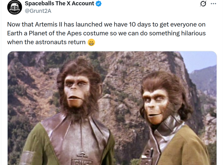223x165 pixels.
Task: Click the blue verified checkmark badge
Action: tap(98, 4)
